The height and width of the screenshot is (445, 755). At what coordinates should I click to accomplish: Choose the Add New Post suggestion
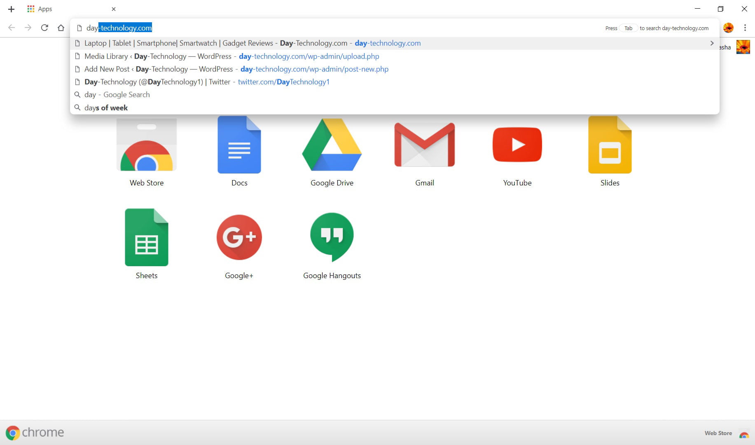coord(395,69)
